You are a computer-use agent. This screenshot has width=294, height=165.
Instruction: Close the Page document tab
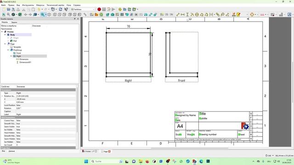tap(109, 151)
